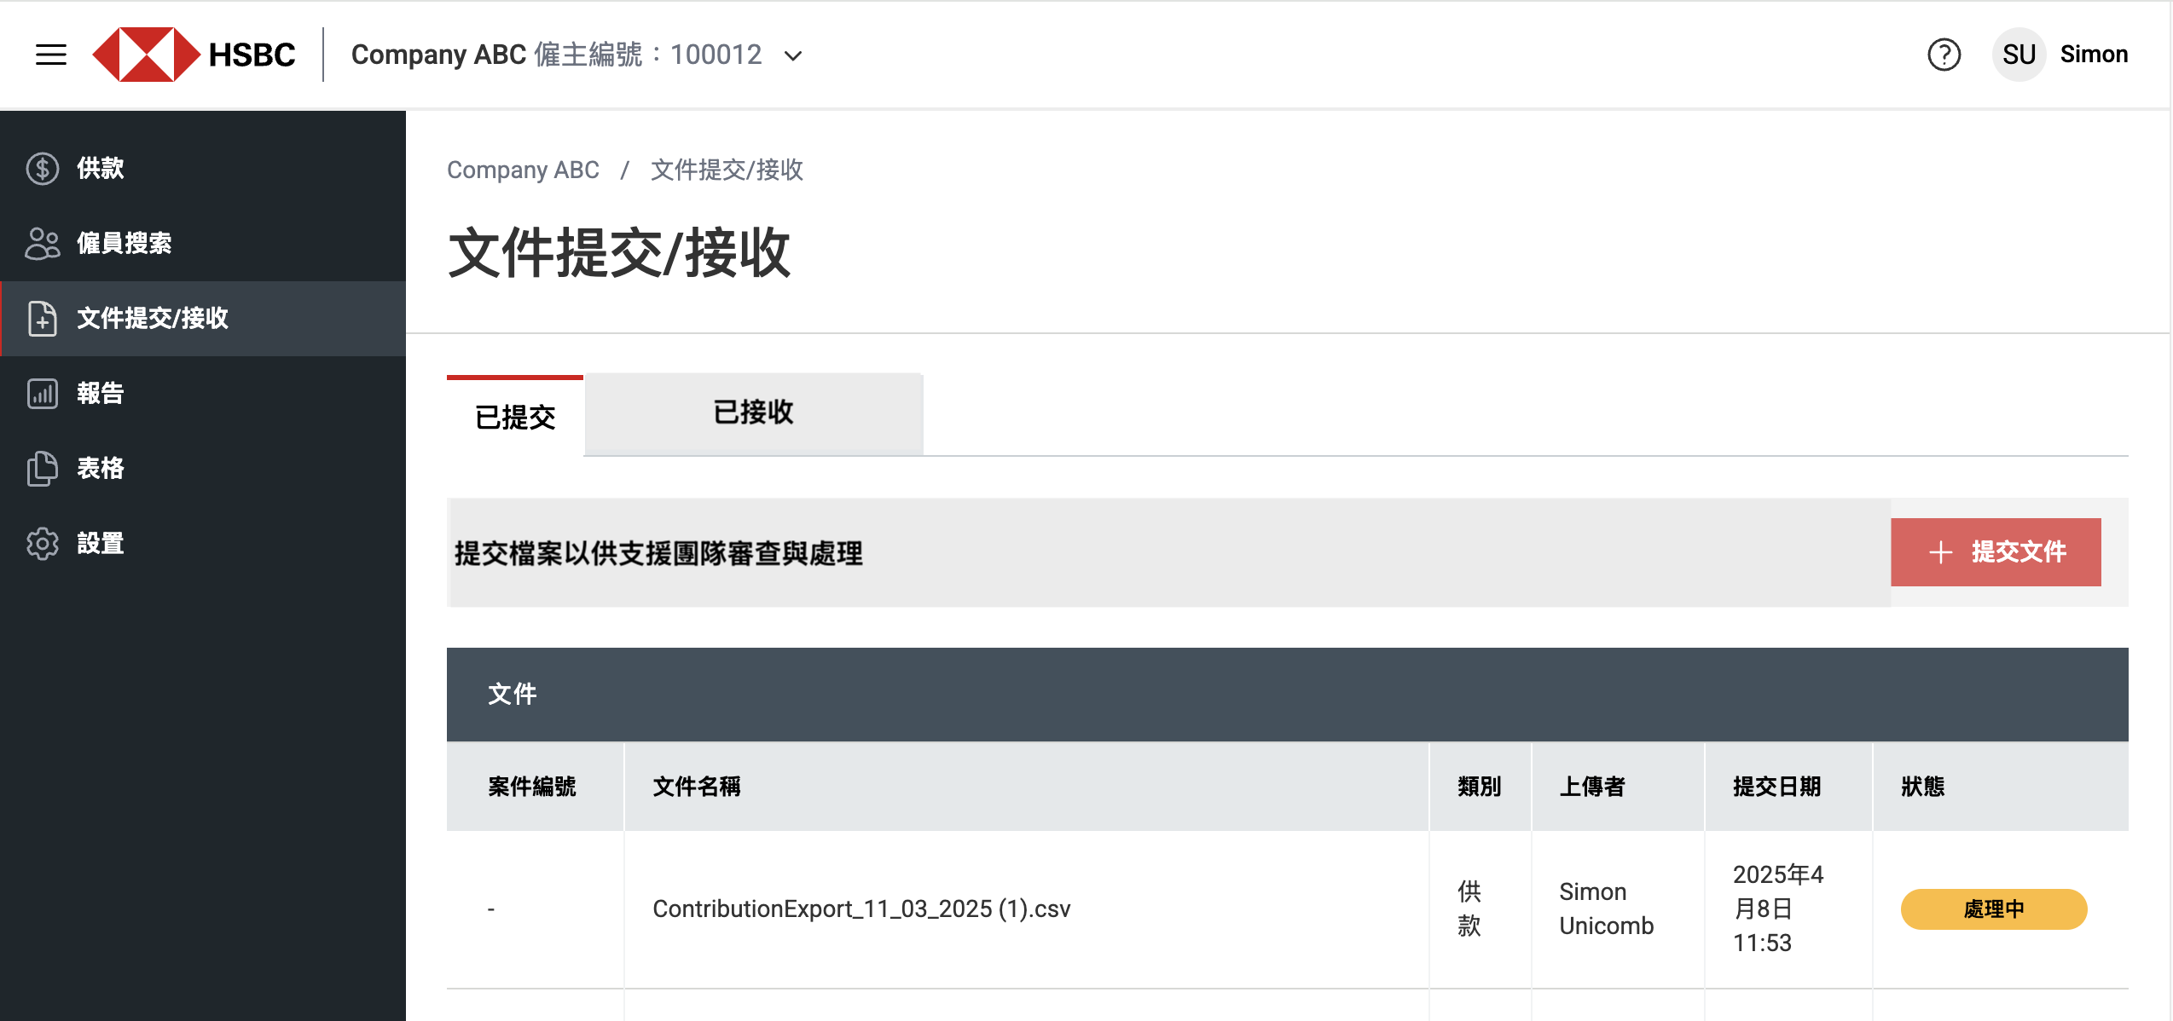Expand the Company ABC employer dropdown chevron
This screenshot has width=2173, height=1021.
pyautogui.click(x=793, y=56)
